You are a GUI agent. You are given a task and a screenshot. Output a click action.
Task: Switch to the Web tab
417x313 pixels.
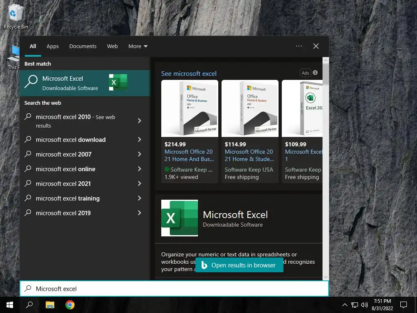(112, 46)
